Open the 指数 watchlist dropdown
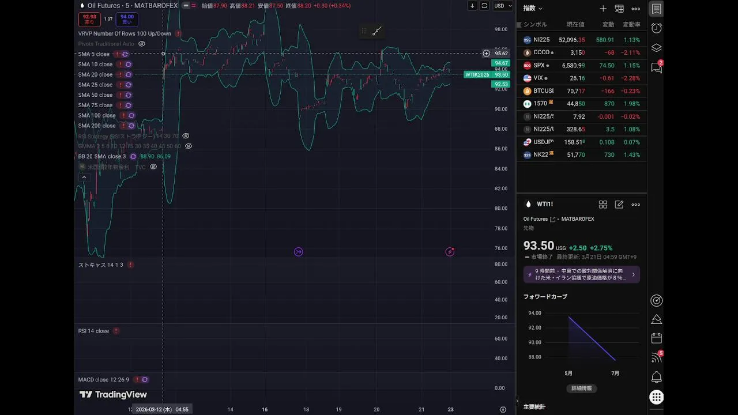The width and height of the screenshot is (738, 415). 533,9
